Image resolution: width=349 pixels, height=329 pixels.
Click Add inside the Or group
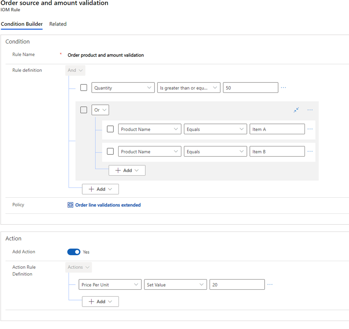[x=127, y=171]
